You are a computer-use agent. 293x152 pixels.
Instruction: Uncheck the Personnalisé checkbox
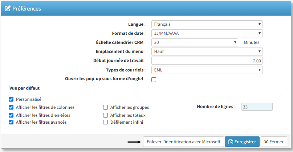coord(11,99)
